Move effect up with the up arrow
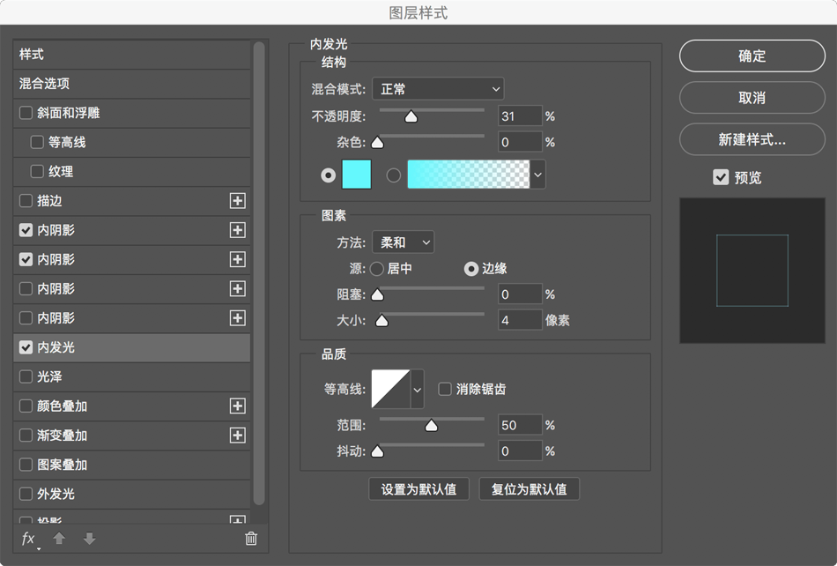Viewport: 837px width, 566px height. [59, 539]
